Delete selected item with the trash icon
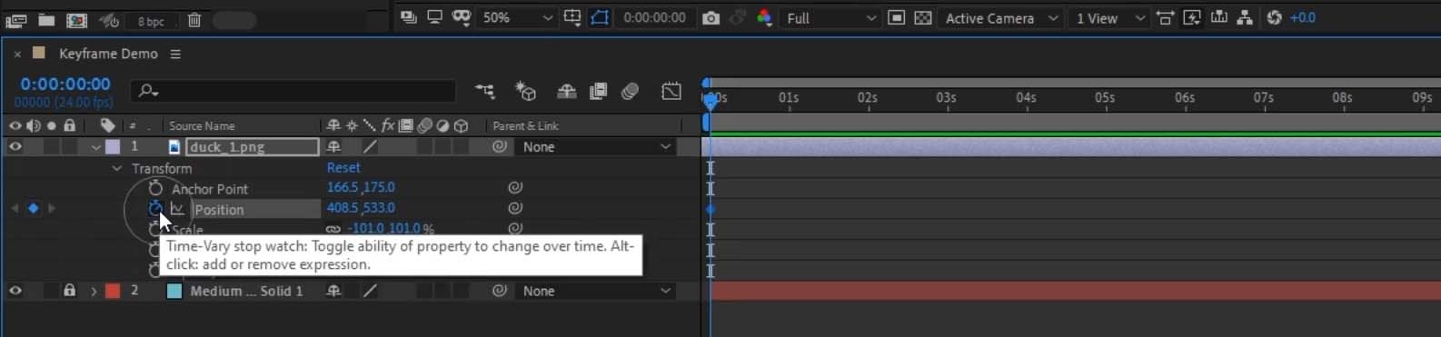 194,20
